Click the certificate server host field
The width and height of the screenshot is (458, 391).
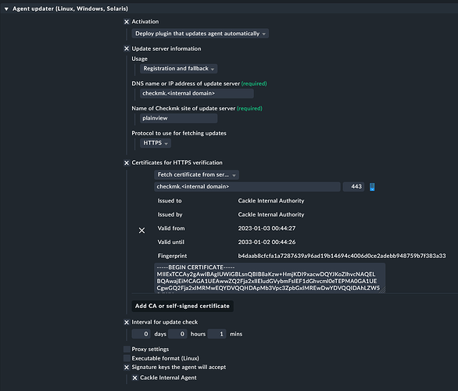(247, 187)
